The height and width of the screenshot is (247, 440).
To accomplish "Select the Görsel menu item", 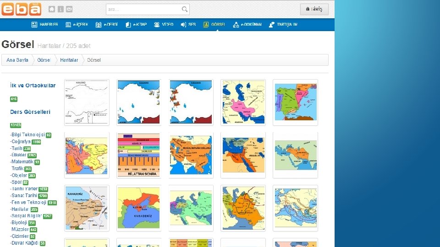I will 214,25.
